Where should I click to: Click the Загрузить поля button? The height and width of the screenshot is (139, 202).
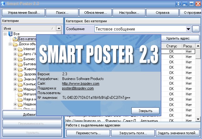(x=133, y=133)
